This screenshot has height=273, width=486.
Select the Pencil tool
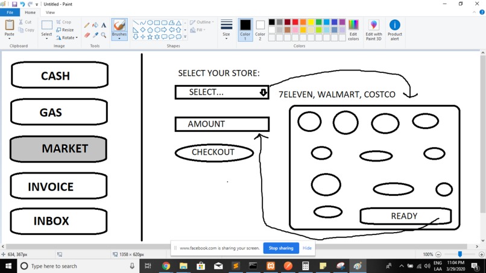87,25
